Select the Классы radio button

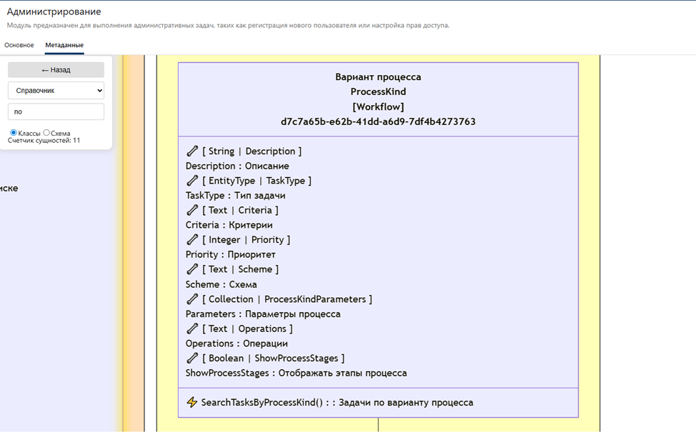[14, 133]
